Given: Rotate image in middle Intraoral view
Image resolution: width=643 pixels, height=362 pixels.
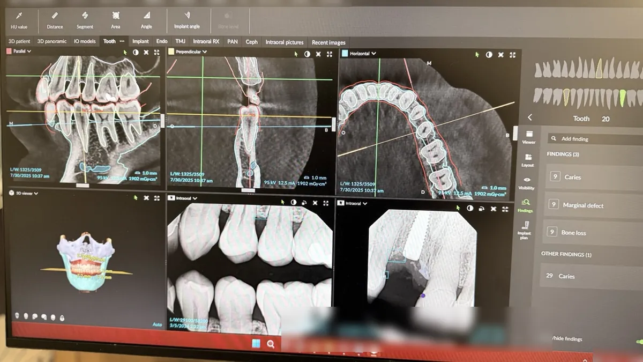Looking at the screenshot, I should pyautogui.click(x=304, y=203).
